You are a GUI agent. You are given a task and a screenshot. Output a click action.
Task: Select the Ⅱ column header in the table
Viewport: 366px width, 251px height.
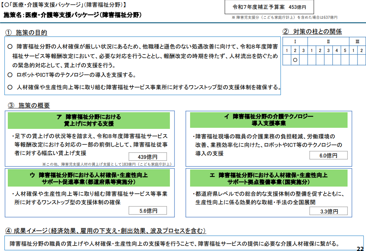point(328,42)
